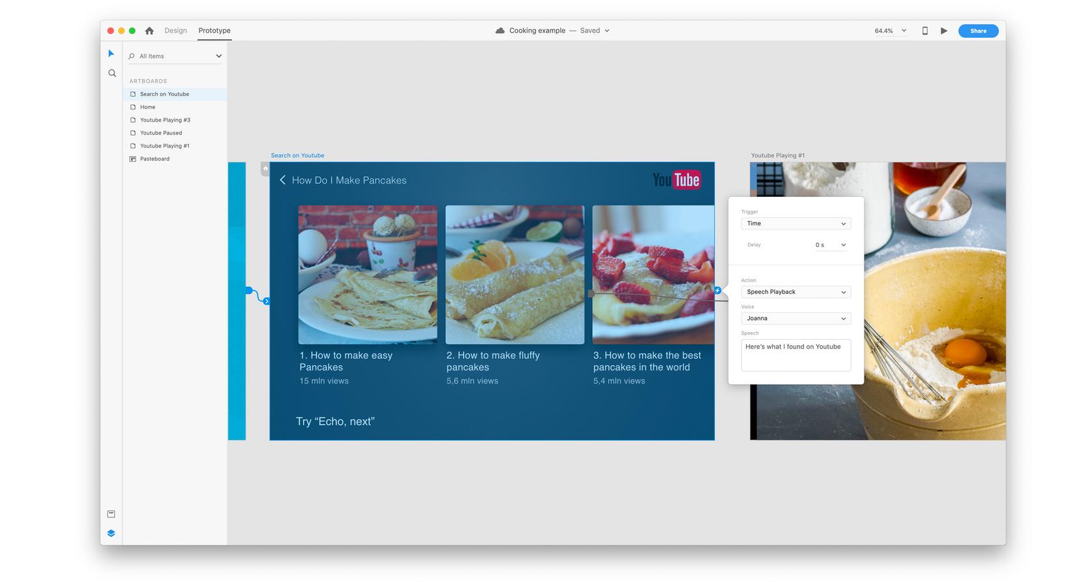
Task: Switch to the Design tab
Action: click(175, 31)
